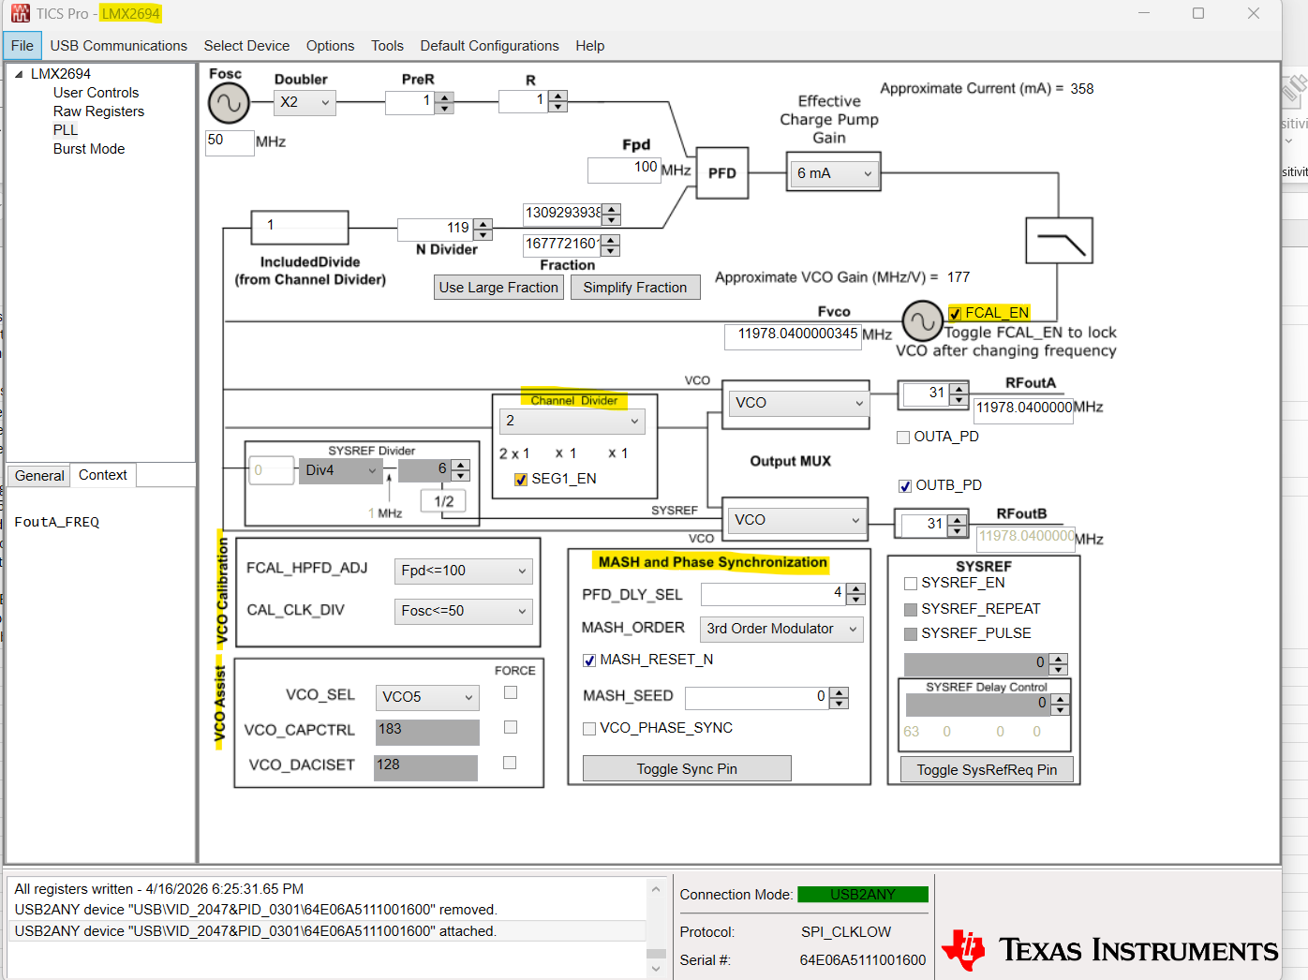Open the File menu
The height and width of the screenshot is (980, 1308).
pos(22,46)
